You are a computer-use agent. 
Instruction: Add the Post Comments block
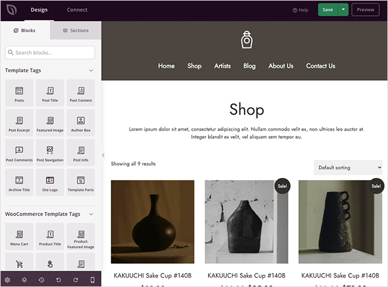(19, 152)
